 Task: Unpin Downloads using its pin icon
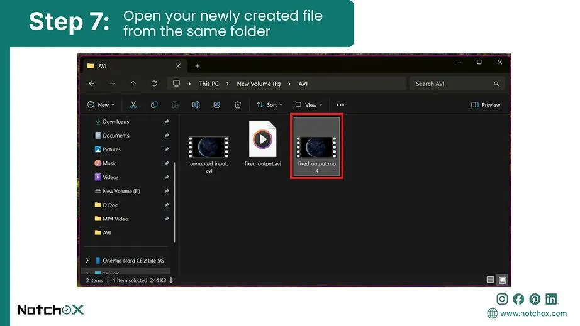[167, 121]
